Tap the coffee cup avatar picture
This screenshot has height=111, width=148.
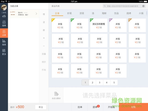pyautogui.click(x=4, y=8)
